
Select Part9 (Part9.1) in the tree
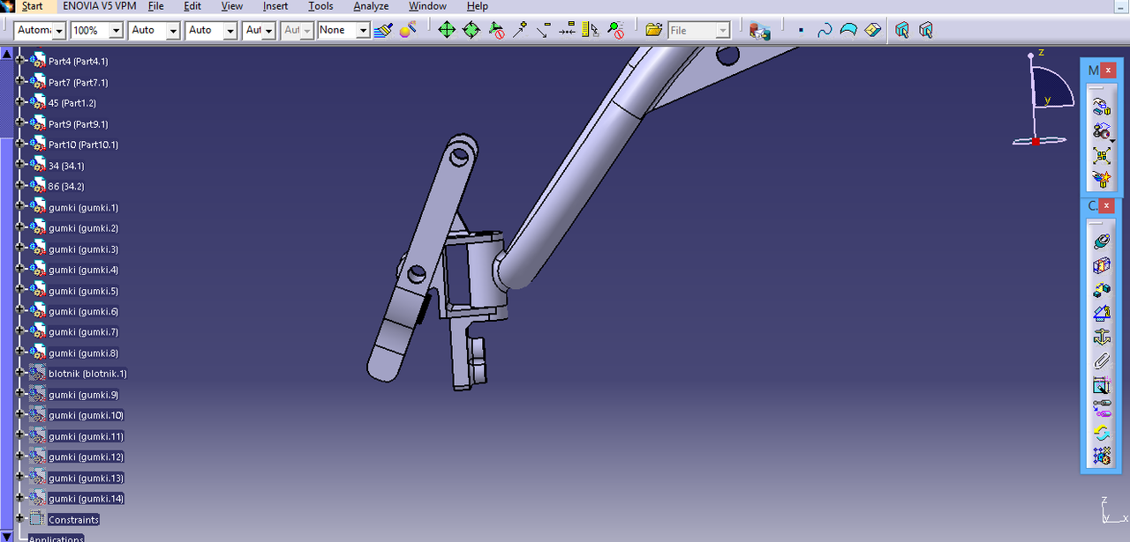point(78,124)
